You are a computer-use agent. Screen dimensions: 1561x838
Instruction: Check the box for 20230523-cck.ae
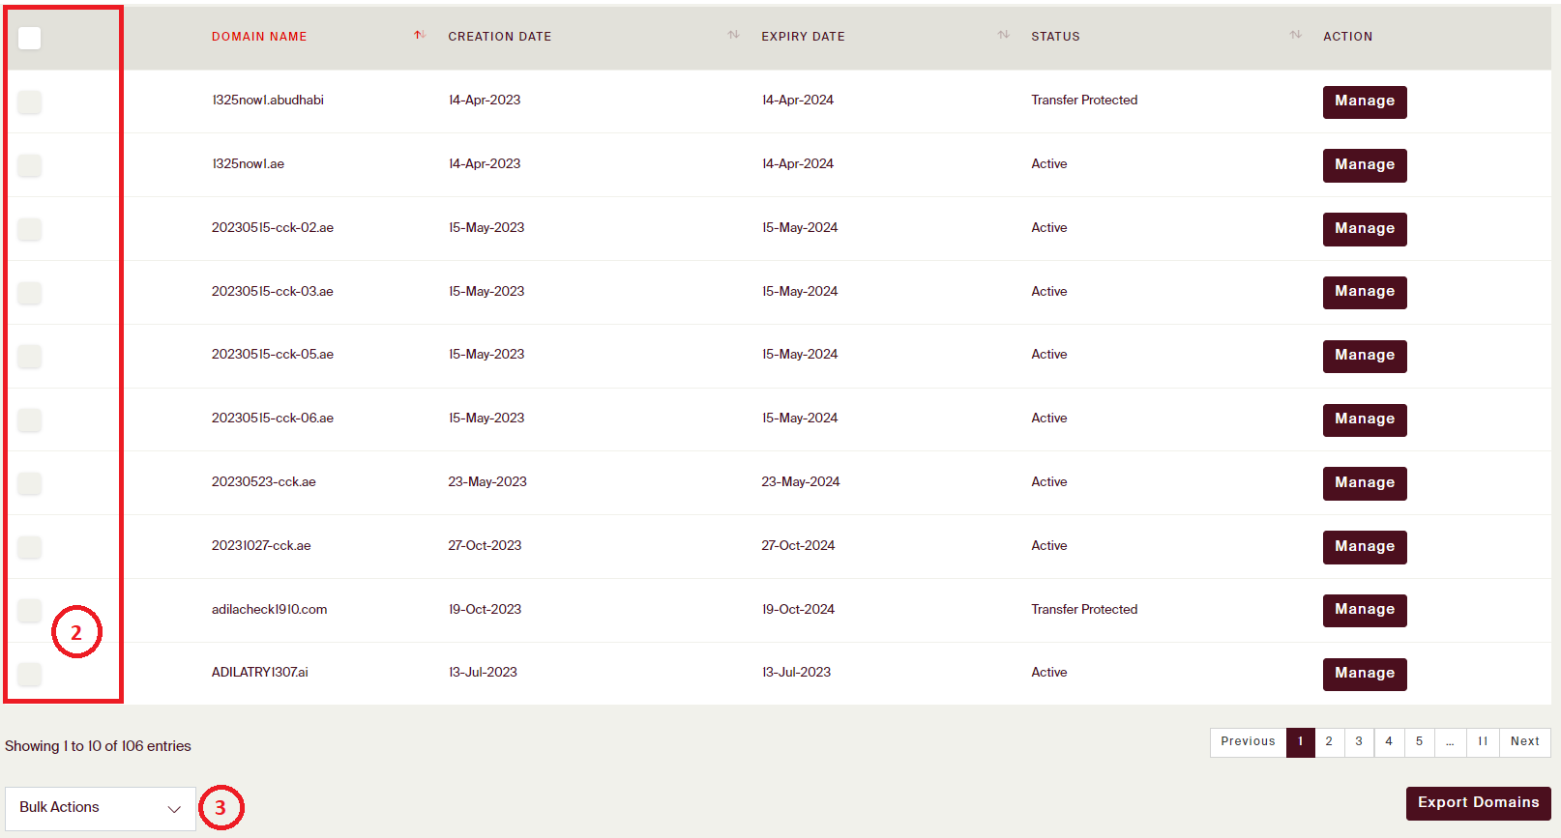(30, 483)
